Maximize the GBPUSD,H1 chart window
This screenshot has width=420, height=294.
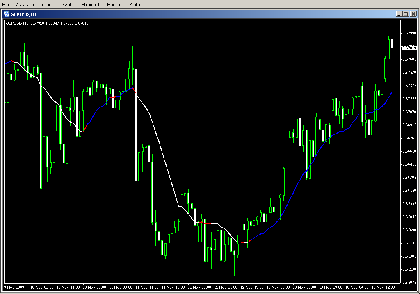(x=406, y=14)
